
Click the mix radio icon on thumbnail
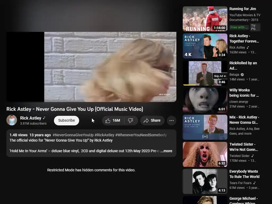point(205,137)
